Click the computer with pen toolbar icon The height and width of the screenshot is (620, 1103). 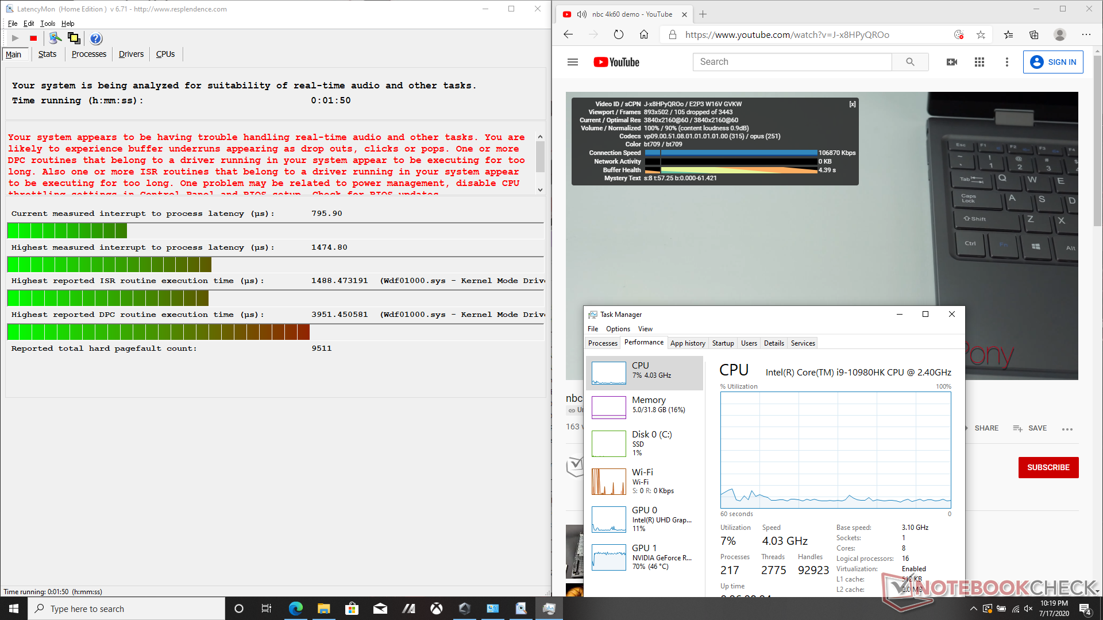click(55, 38)
